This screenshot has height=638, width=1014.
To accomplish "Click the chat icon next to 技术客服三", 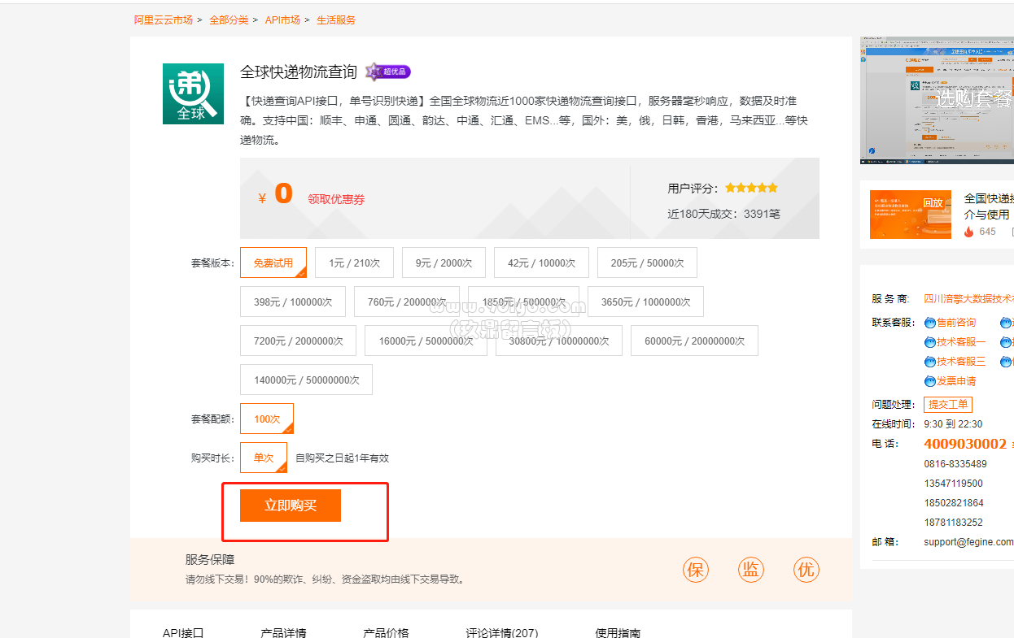I will coord(930,362).
